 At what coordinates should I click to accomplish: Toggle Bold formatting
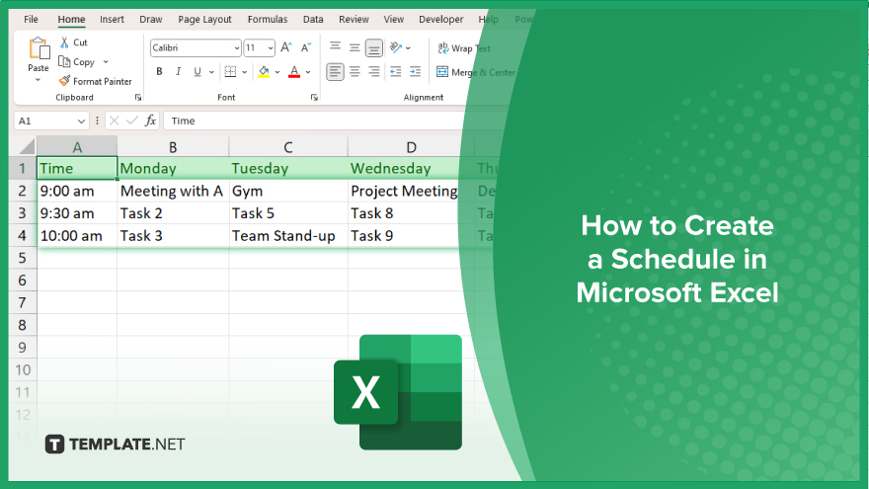point(159,71)
